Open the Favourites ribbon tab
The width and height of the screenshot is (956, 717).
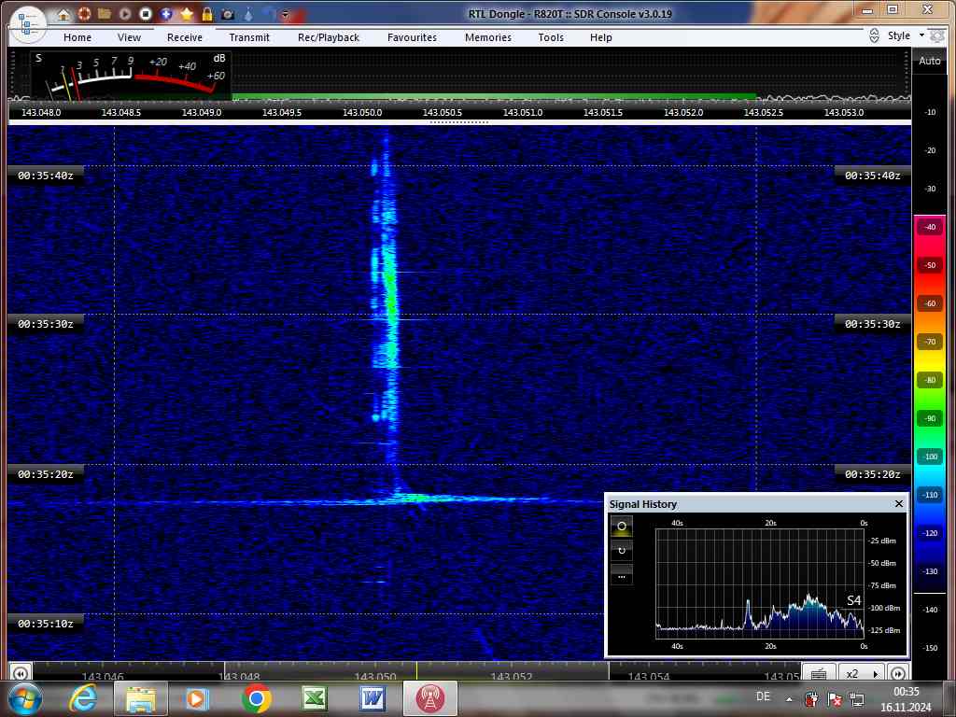coord(412,37)
